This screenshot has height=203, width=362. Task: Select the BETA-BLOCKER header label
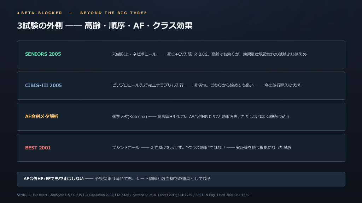pos(42,13)
